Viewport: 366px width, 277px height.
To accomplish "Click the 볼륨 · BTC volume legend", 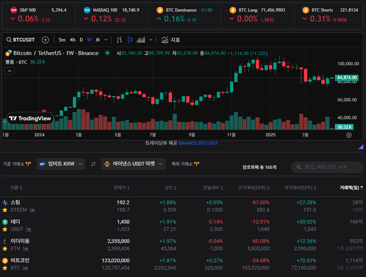I will click(x=16, y=62).
